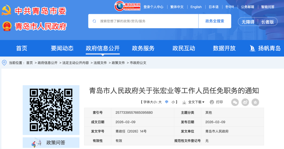This screenshot has height=149, width=284.
Task: Open the 全文下载 dropdown
Action: pos(196,102)
